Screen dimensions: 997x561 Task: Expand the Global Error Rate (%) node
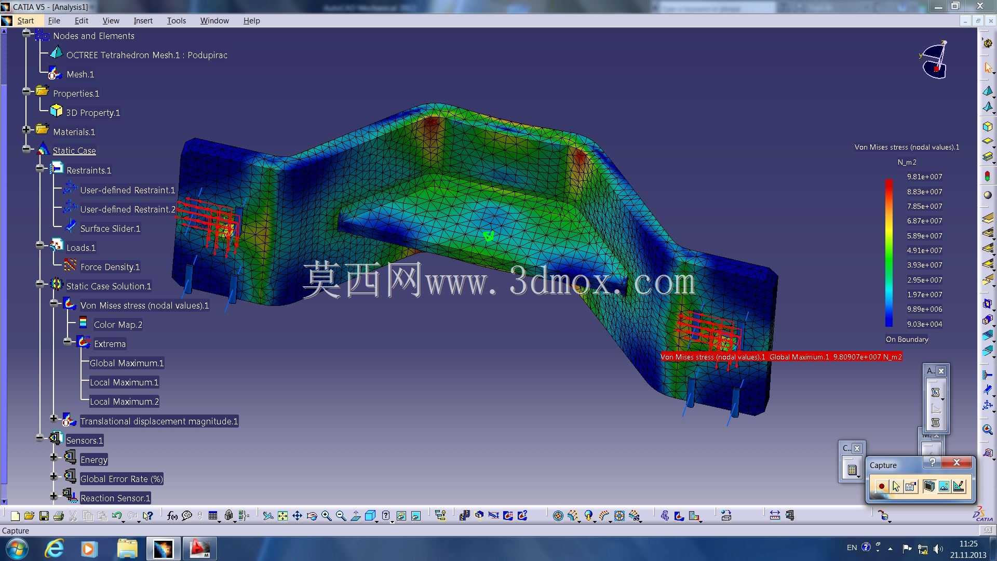pos(53,476)
